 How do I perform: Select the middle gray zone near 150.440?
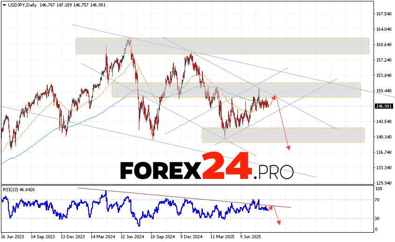tap(236, 90)
